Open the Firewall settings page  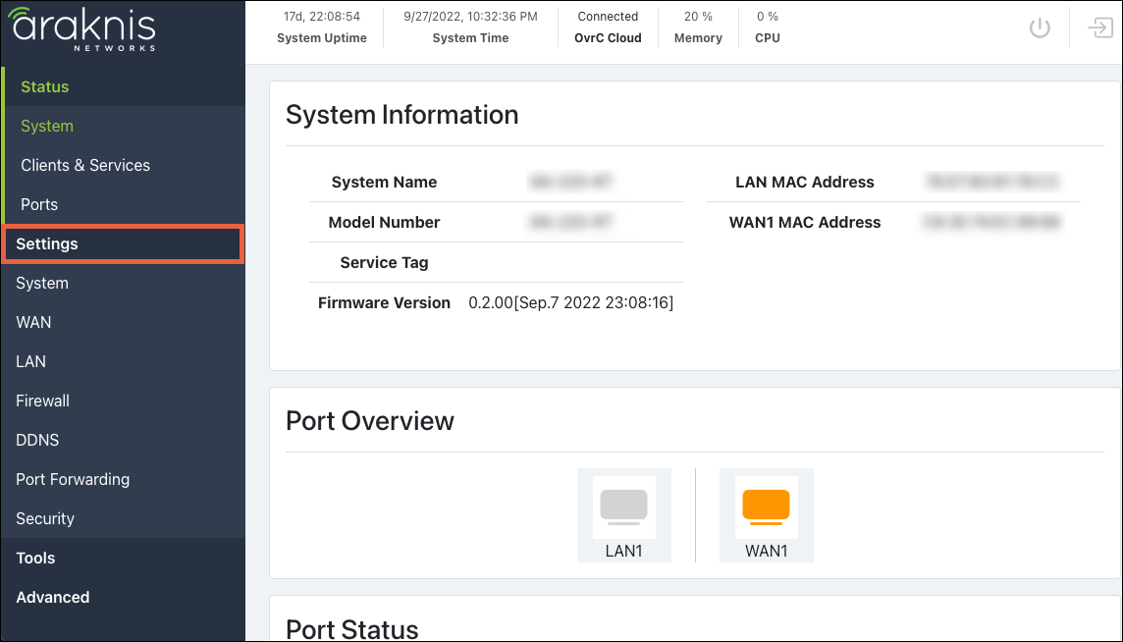point(42,401)
